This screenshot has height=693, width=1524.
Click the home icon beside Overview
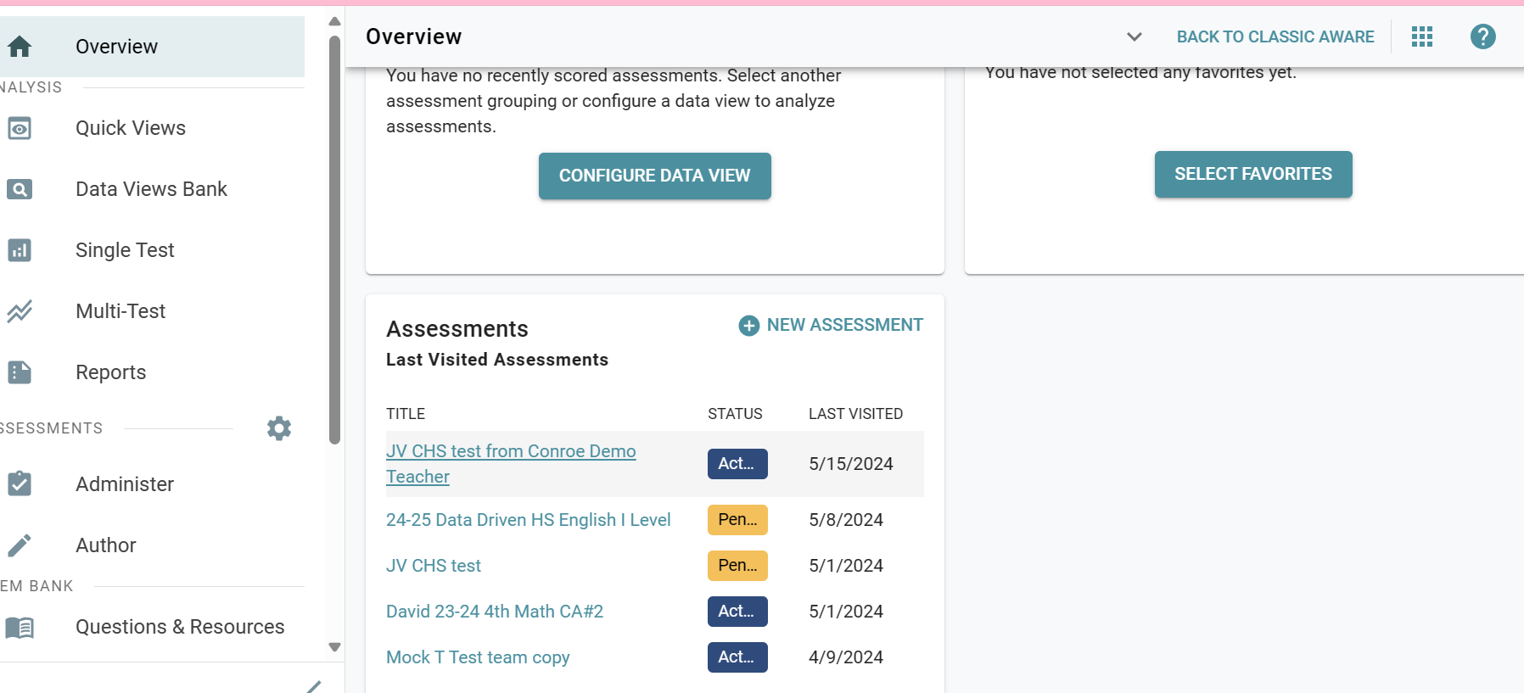[x=20, y=47]
